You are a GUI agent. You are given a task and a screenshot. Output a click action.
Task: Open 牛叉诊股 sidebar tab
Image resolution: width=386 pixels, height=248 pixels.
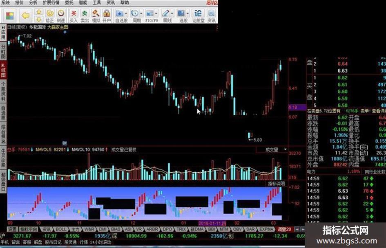(3, 158)
